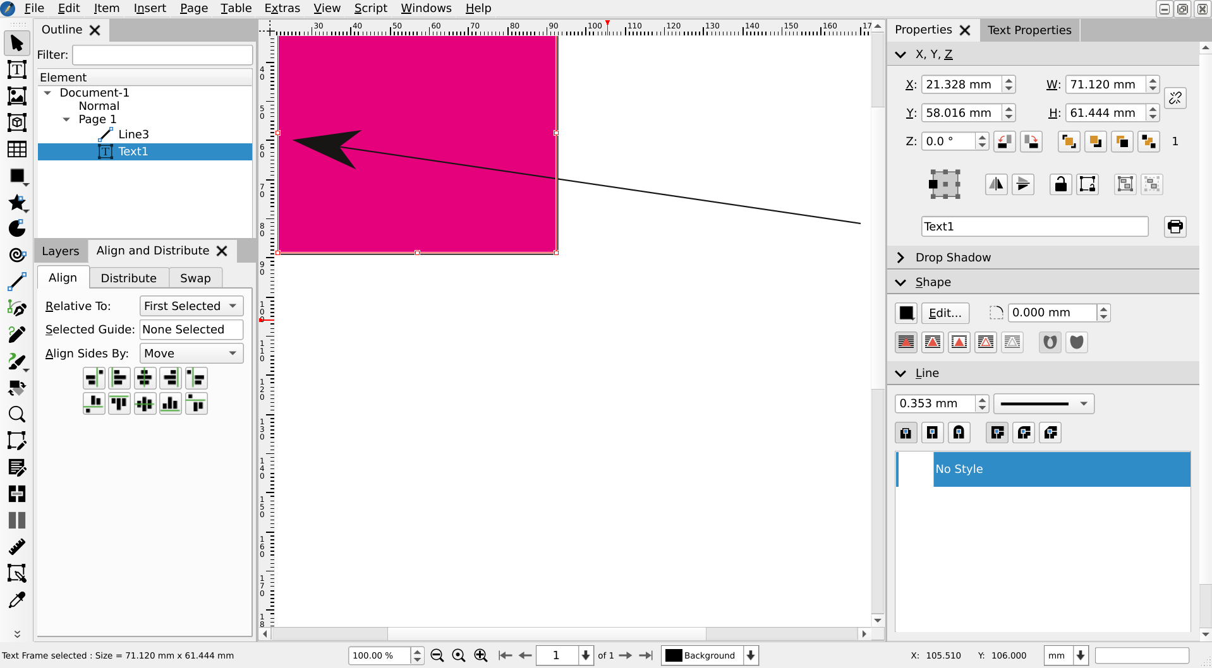Click the zoom out magnifier icon
This screenshot has height=668, width=1212.
[437, 655]
